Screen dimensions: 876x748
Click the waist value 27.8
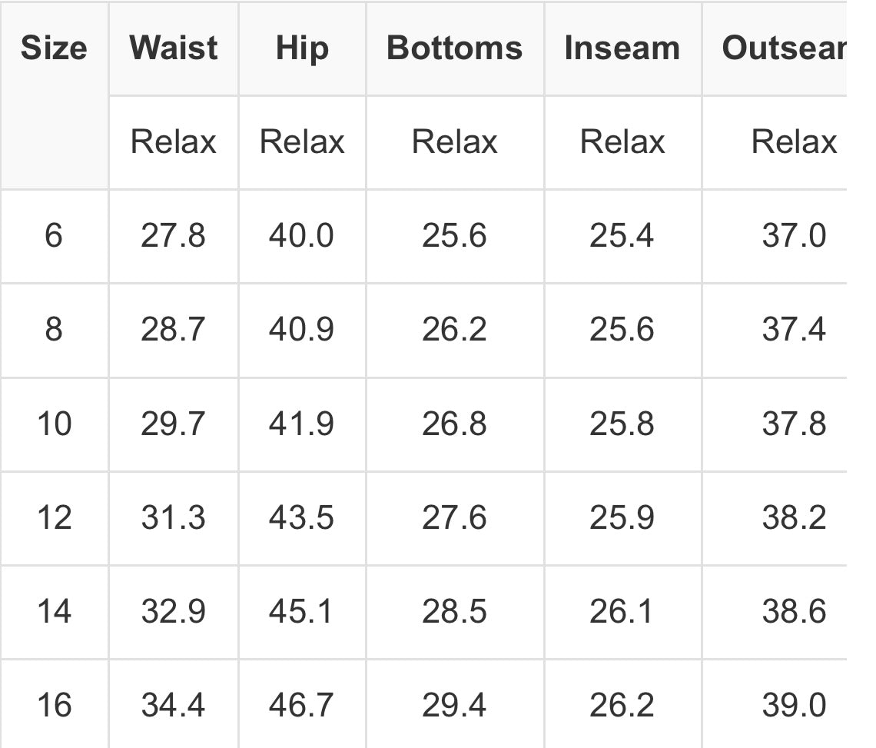tap(173, 235)
